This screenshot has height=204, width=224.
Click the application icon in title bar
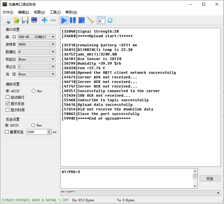click(x=5, y=4)
